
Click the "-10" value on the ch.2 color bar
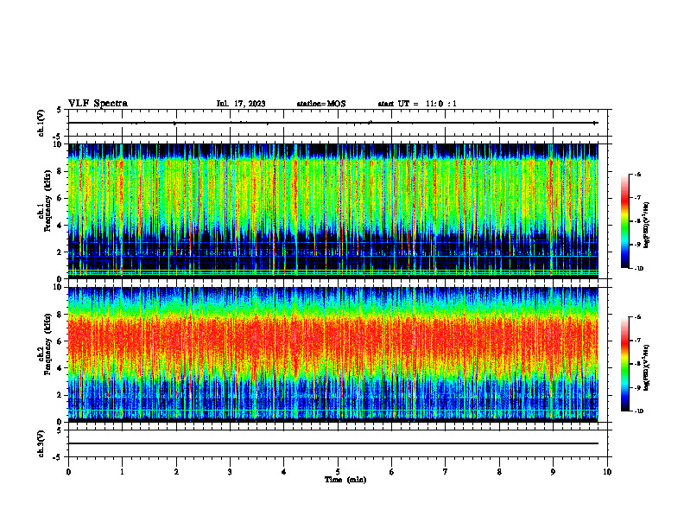pyautogui.click(x=638, y=411)
